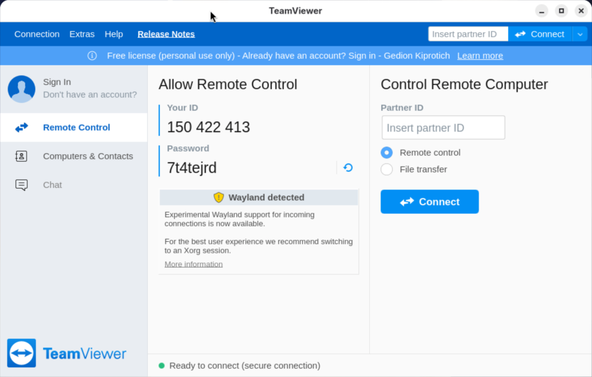Click the info icon on the license banner
This screenshot has width=592, height=377.
pos(92,56)
